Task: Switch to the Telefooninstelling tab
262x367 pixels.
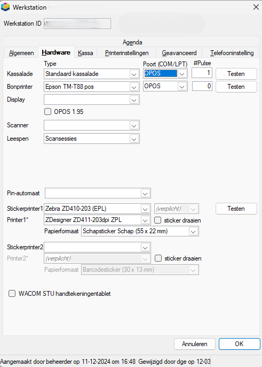Action: point(232,53)
